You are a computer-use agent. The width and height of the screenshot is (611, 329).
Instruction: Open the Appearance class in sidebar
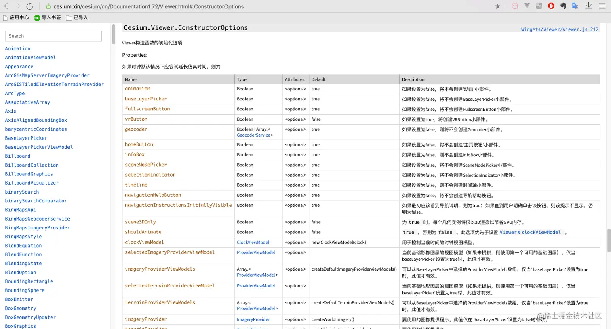[x=19, y=67]
